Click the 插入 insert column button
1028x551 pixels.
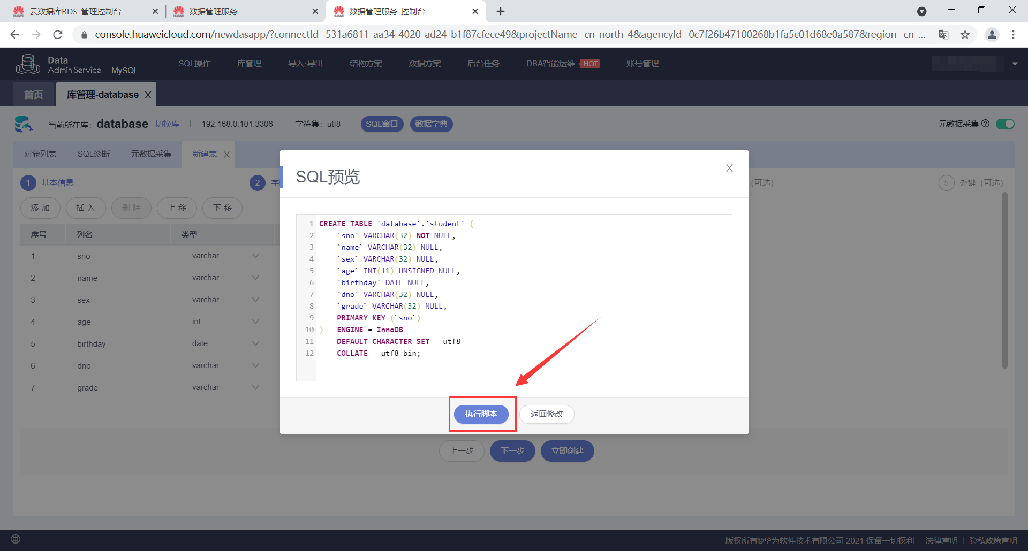coord(86,208)
